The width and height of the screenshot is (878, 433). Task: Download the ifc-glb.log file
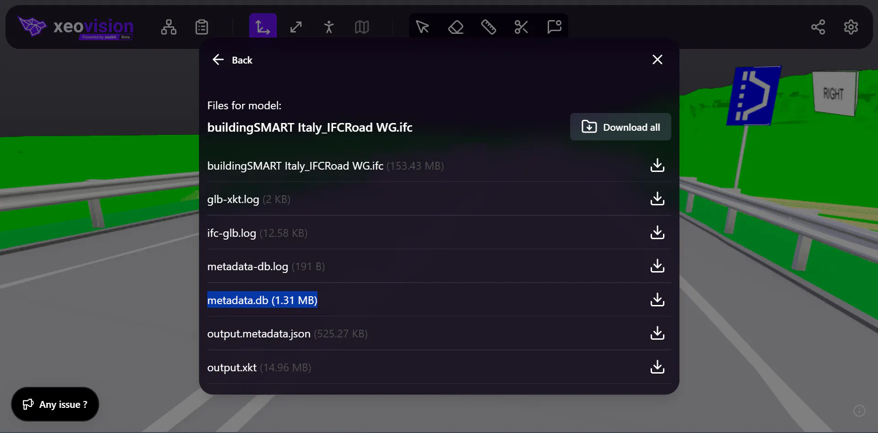coord(657,233)
